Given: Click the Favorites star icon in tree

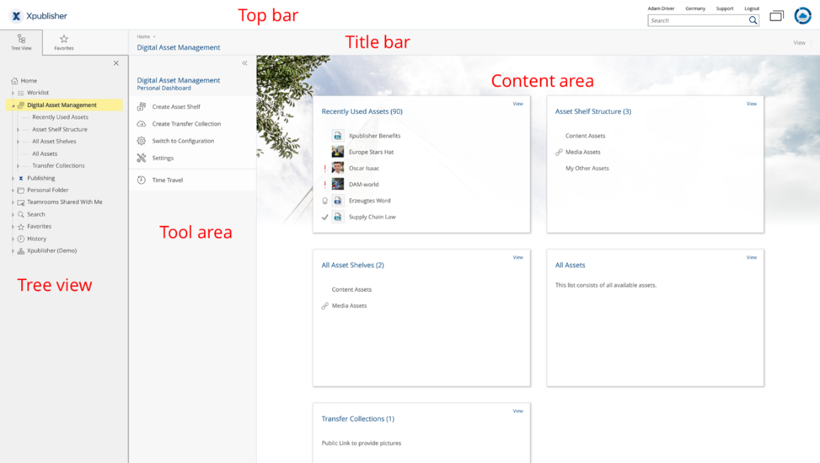Looking at the screenshot, I should coord(21,227).
